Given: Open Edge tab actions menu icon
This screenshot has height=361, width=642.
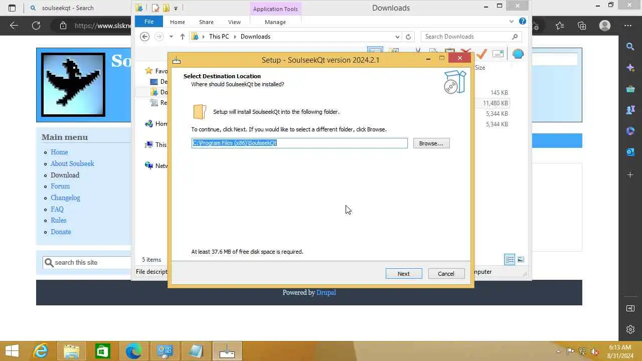Looking at the screenshot, I should point(12,8).
